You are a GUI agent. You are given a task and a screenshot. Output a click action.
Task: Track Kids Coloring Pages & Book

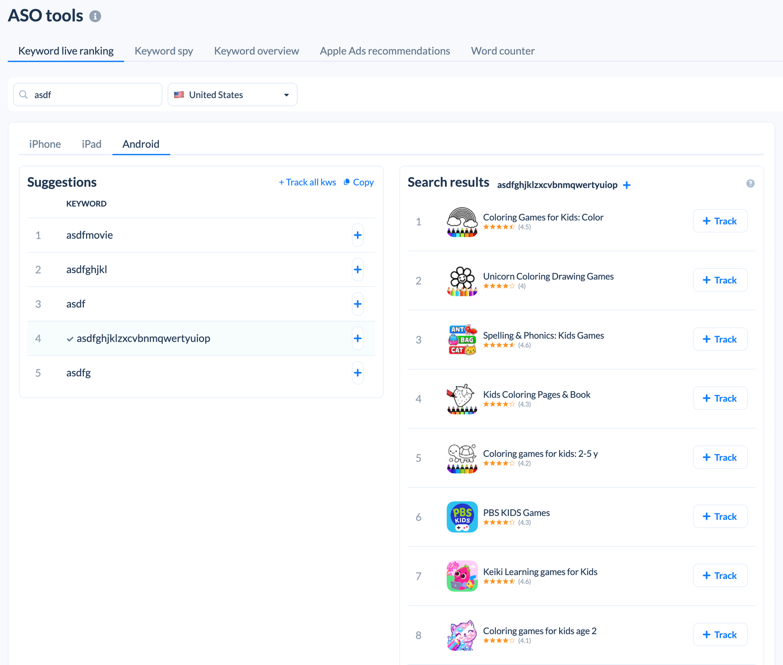pyautogui.click(x=720, y=398)
